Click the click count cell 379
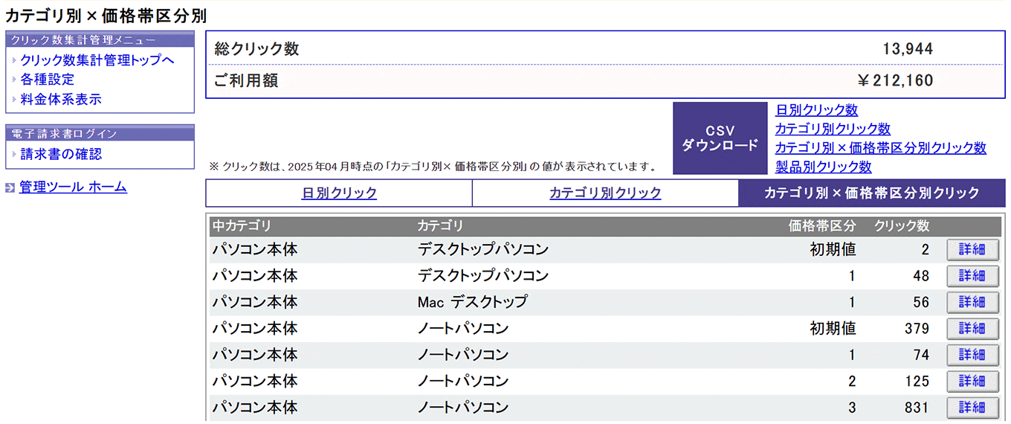The image size is (1011, 424). (917, 329)
